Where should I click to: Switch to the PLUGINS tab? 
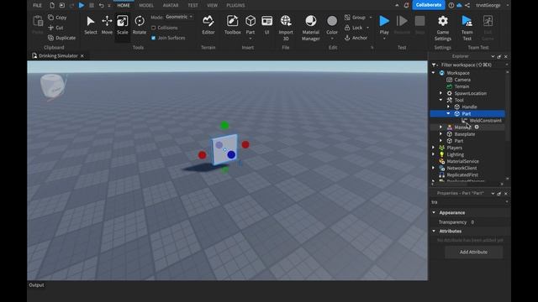235,6
